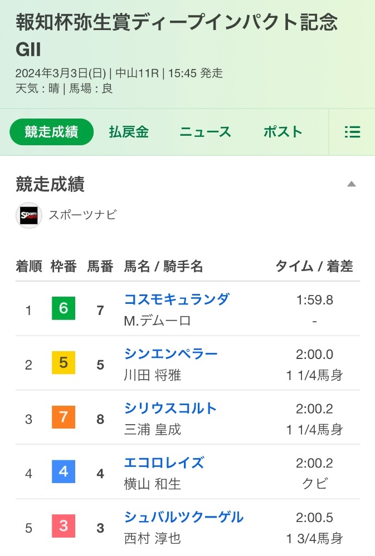Click the orange frame number 7 badge
The height and width of the screenshot is (556, 375).
[x=64, y=417]
